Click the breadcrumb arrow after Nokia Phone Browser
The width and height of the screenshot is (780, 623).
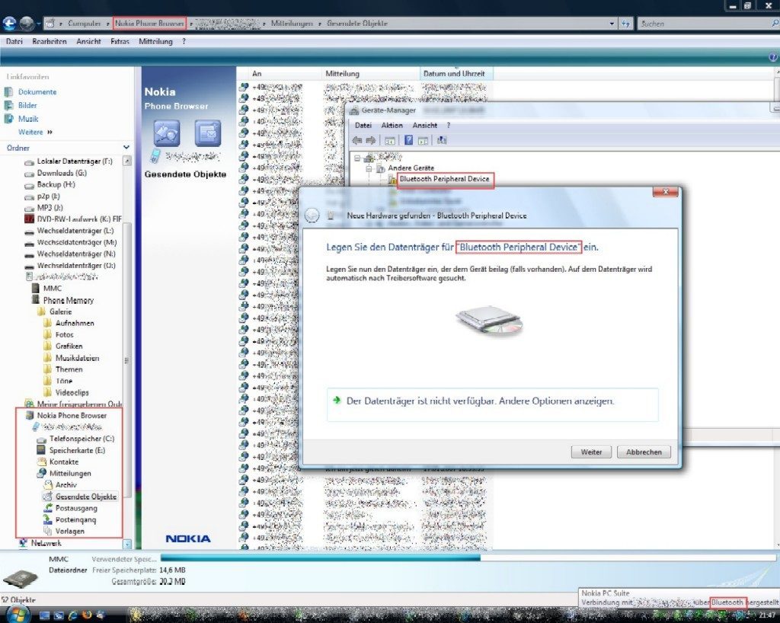click(191, 24)
